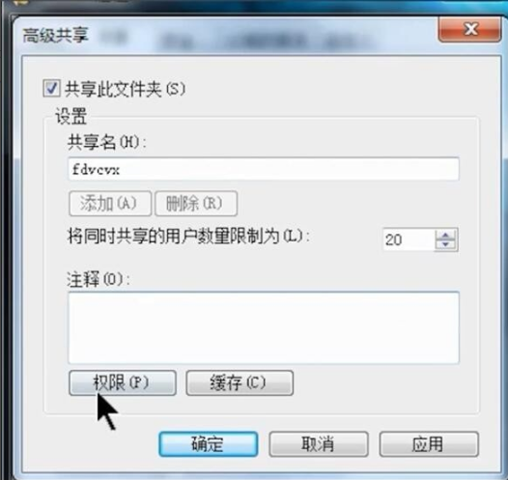Click the share name field containing fdvcvx
Image resolution: width=508 pixels, height=480 pixels.
[264, 169]
